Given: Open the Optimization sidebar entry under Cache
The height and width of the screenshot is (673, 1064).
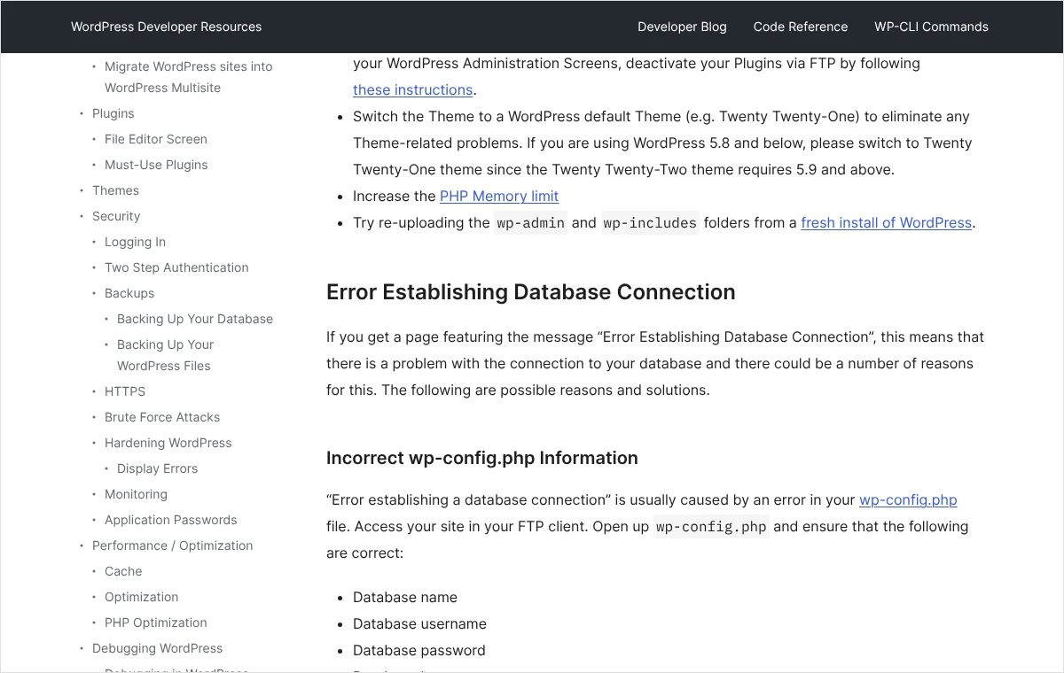Looking at the screenshot, I should point(142,597).
